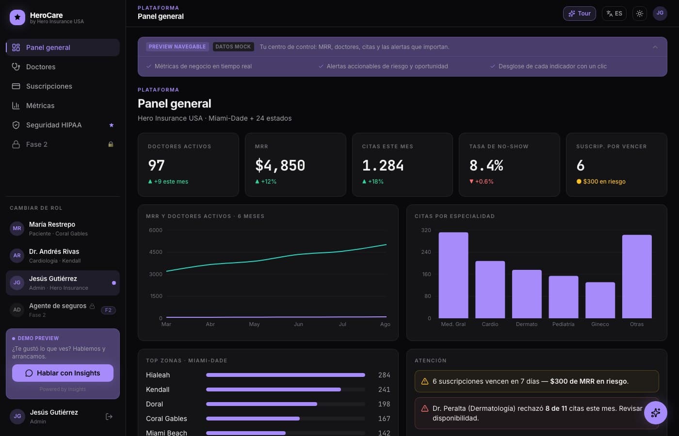Open the floating sparkle assistant button
The width and height of the screenshot is (679, 436).
point(656,413)
